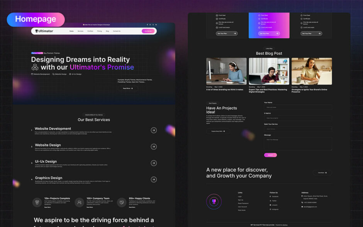
Task: Click the arrow circle beside Website Design
Action: [x=154, y=147]
